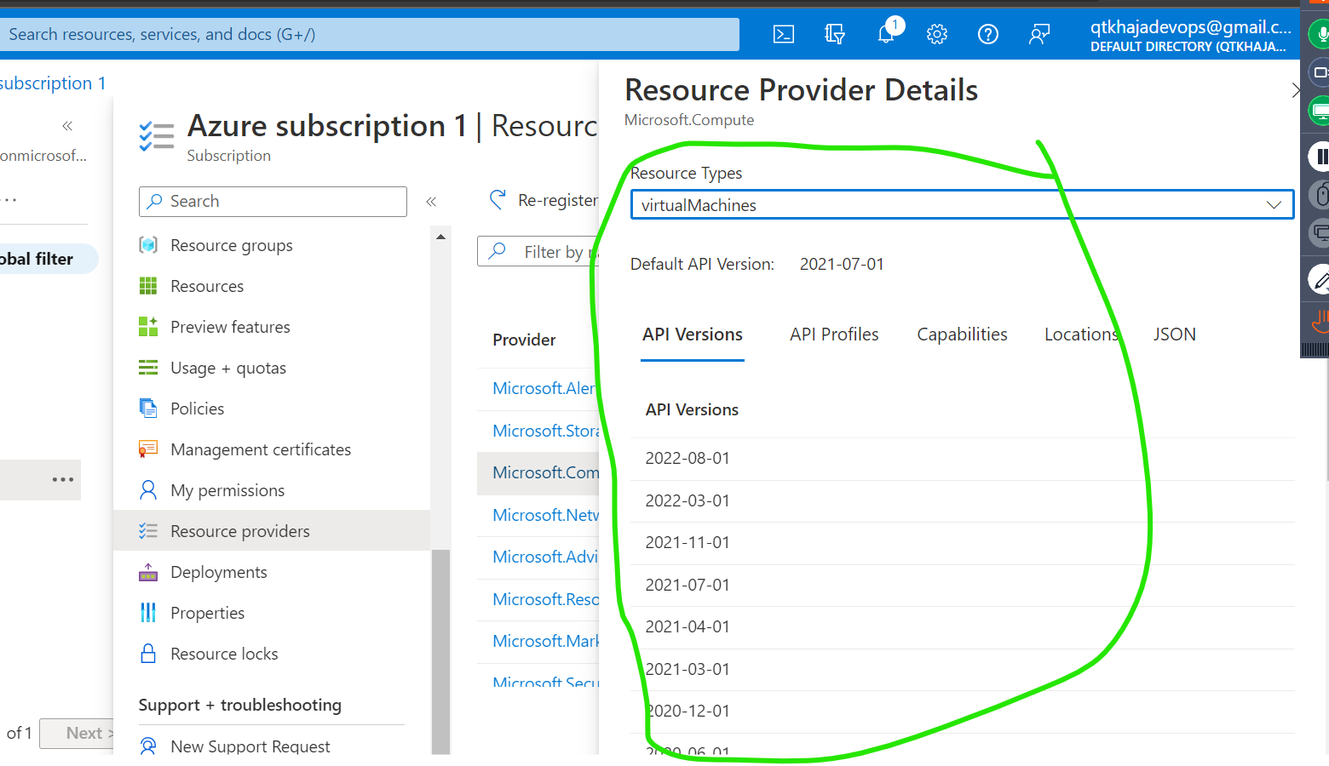Click the top search resources box
1329x766 pixels.
[370, 34]
